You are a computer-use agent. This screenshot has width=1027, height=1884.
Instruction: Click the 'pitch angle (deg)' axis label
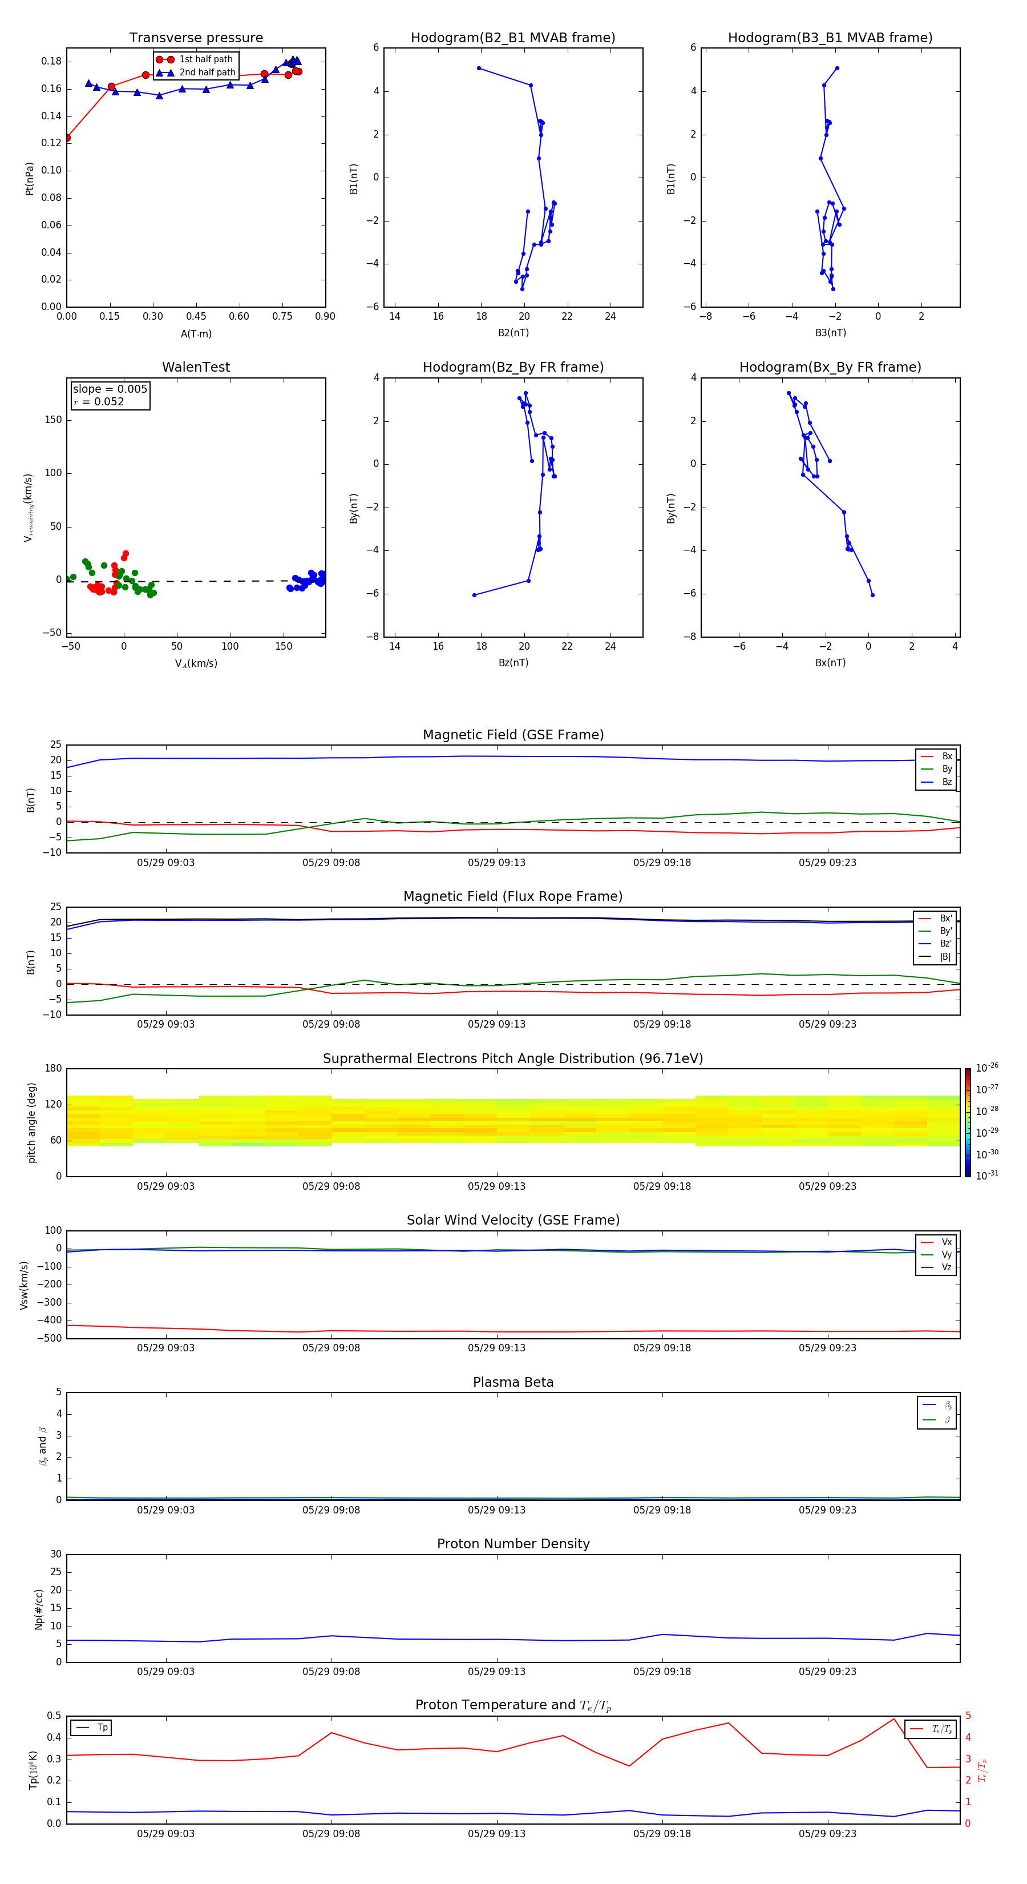pos(31,1122)
